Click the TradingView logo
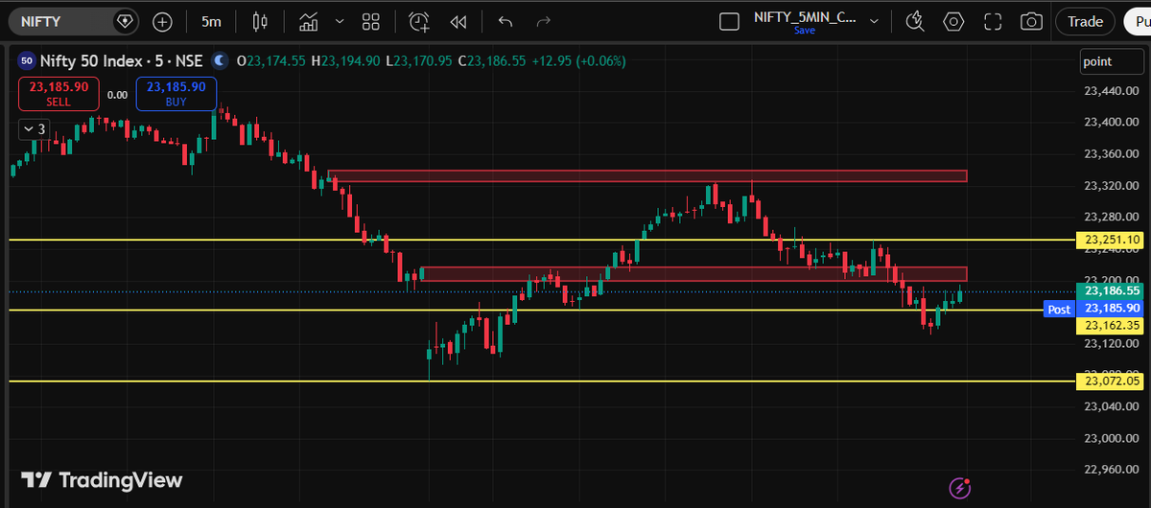This screenshot has height=508, width=1151. coord(102,480)
